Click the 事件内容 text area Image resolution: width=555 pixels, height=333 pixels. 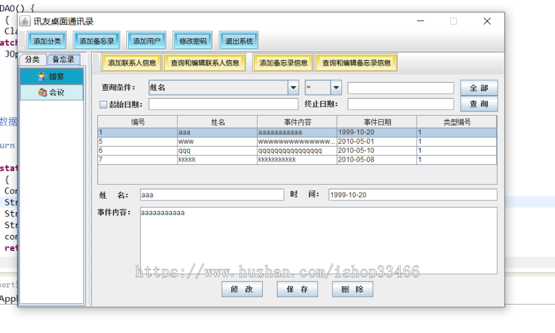click(x=319, y=240)
